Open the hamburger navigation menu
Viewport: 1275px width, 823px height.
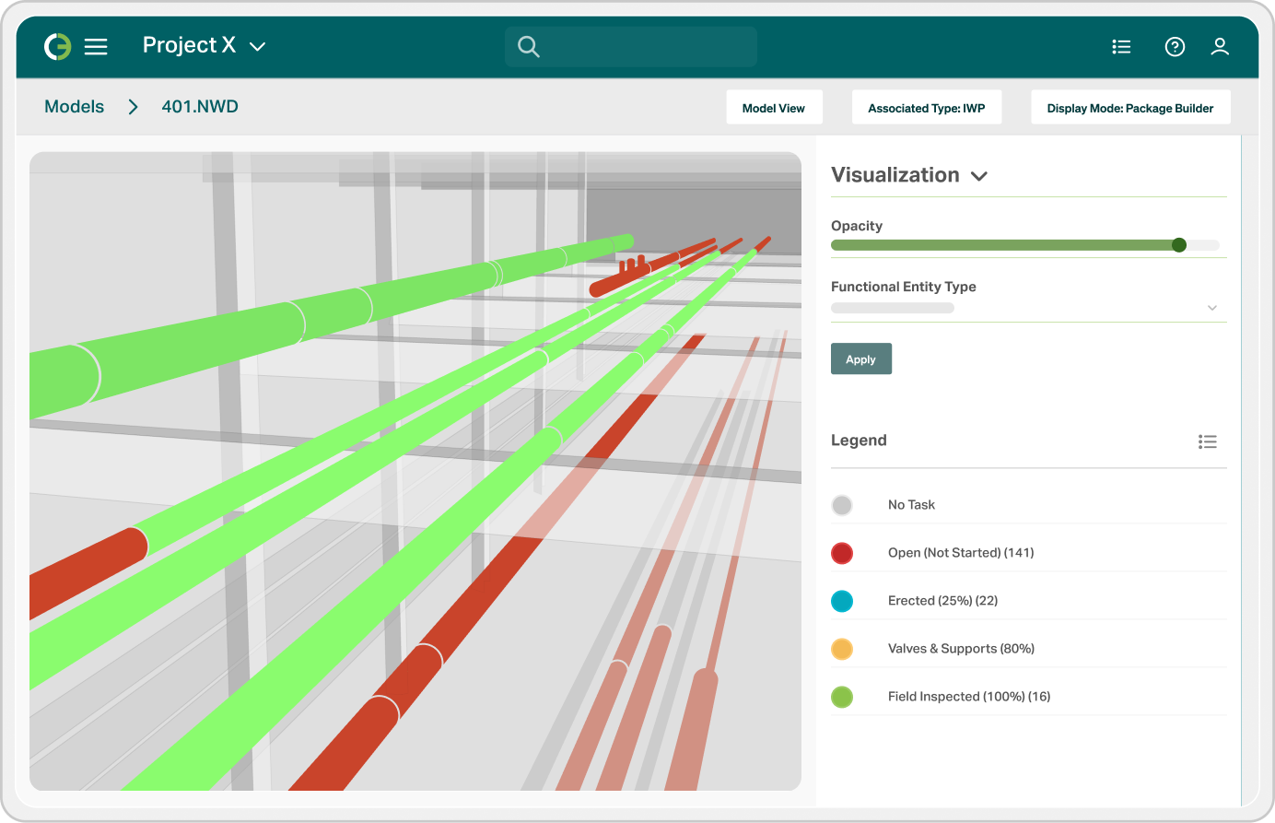[x=96, y=45]
